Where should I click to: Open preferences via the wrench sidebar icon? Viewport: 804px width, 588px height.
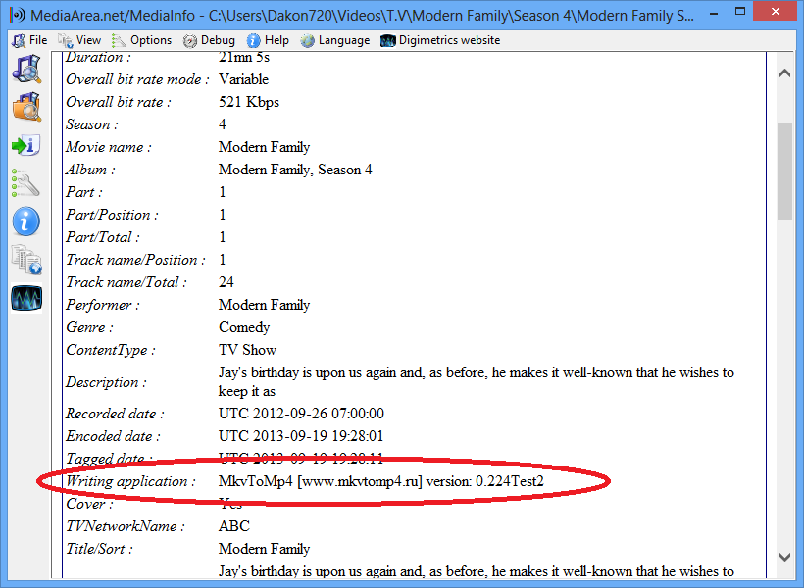coord(26,183)
